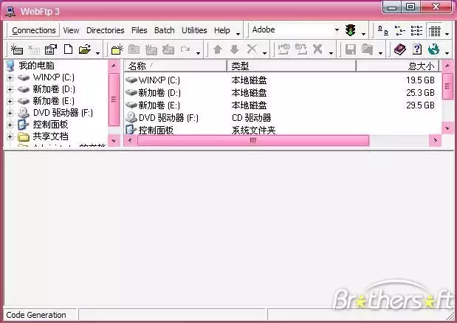The image size is (457, 323).
Task: Click the WebFtp 3 title bar computer icon
Action: click(x=10, y=11)
